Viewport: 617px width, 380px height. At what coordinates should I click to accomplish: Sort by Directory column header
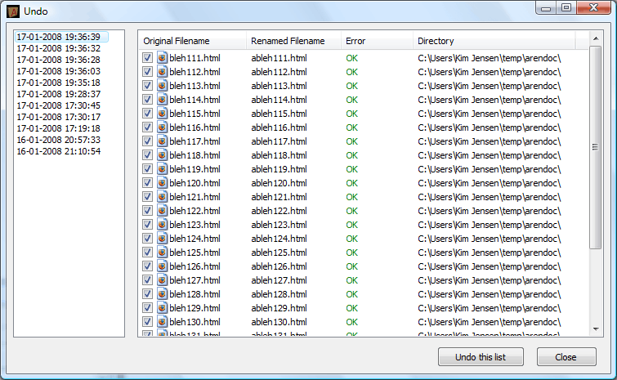click(x=494, y=41)
